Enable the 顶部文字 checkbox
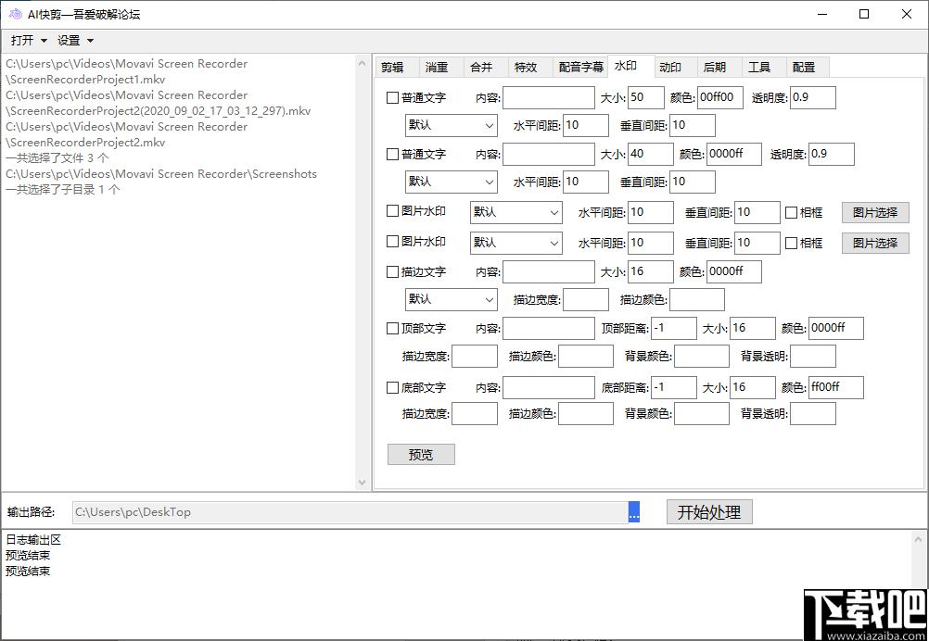 click(x=392, y=328)
